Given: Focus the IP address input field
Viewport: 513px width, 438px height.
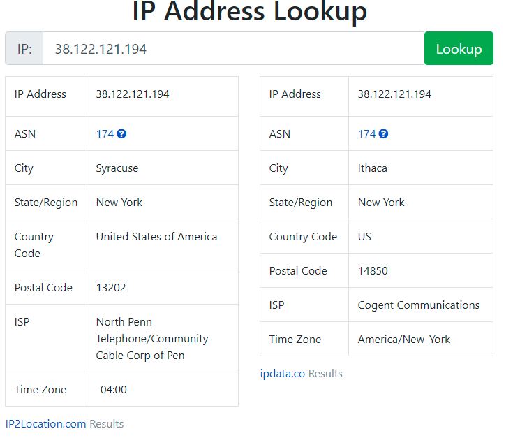Looking at the screenshot, I should click(233, 48).
